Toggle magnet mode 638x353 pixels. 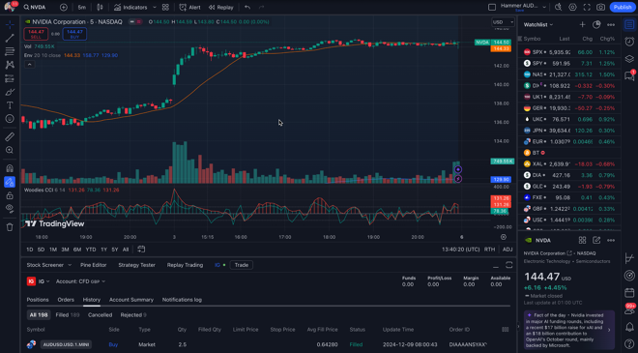(x=10, y=168)
